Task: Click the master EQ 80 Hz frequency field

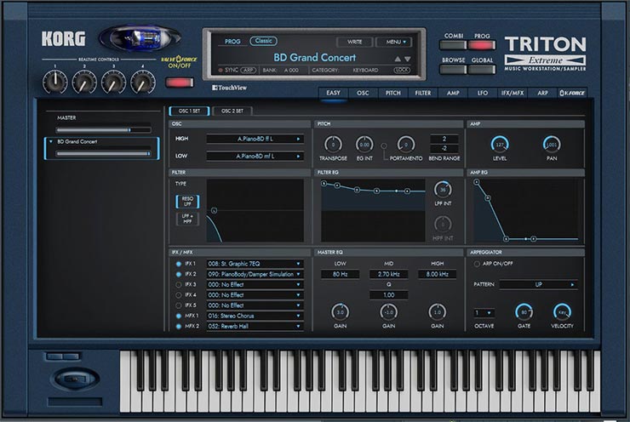Action: coord(340,274)
